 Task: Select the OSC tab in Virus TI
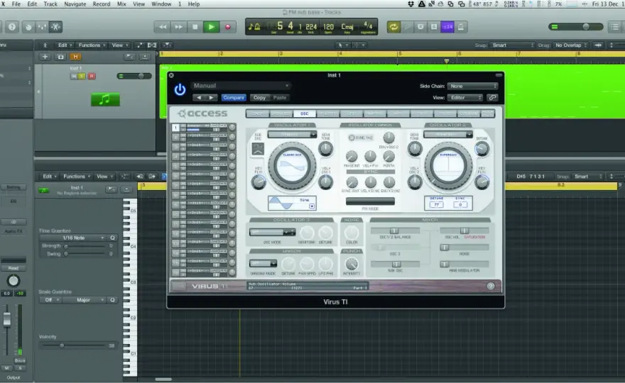point(305,114)
